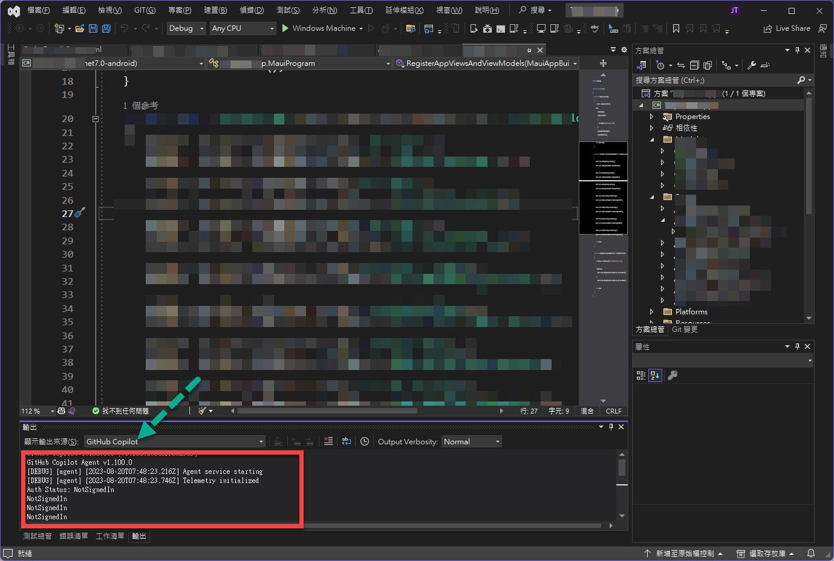Start debugging with Windows Machine
This screenshot has width=834, height=561.
click(321, 28)
